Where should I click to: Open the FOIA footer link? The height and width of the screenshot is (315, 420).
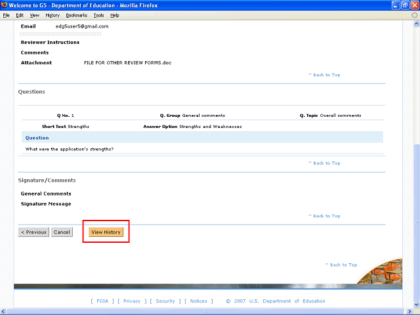pos(102,301)
